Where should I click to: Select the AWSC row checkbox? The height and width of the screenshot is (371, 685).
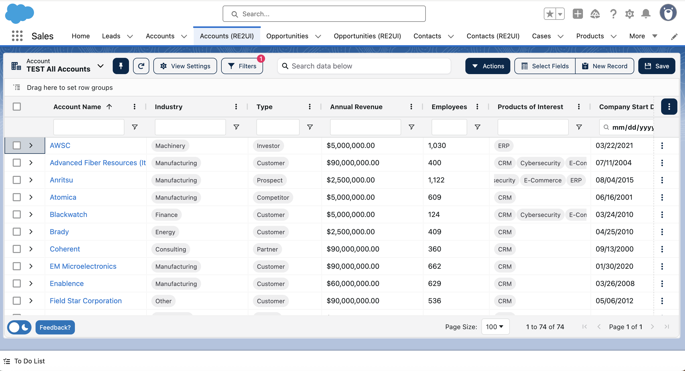point(17,145)
